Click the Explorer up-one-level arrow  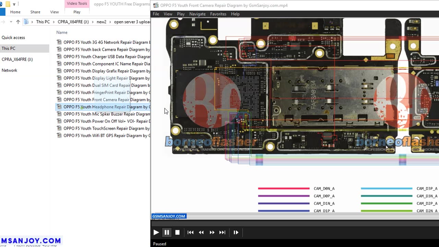(18, 22)
